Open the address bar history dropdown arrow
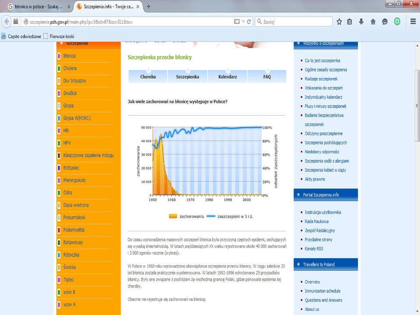 pyautogui.click(x=243, y=22)
